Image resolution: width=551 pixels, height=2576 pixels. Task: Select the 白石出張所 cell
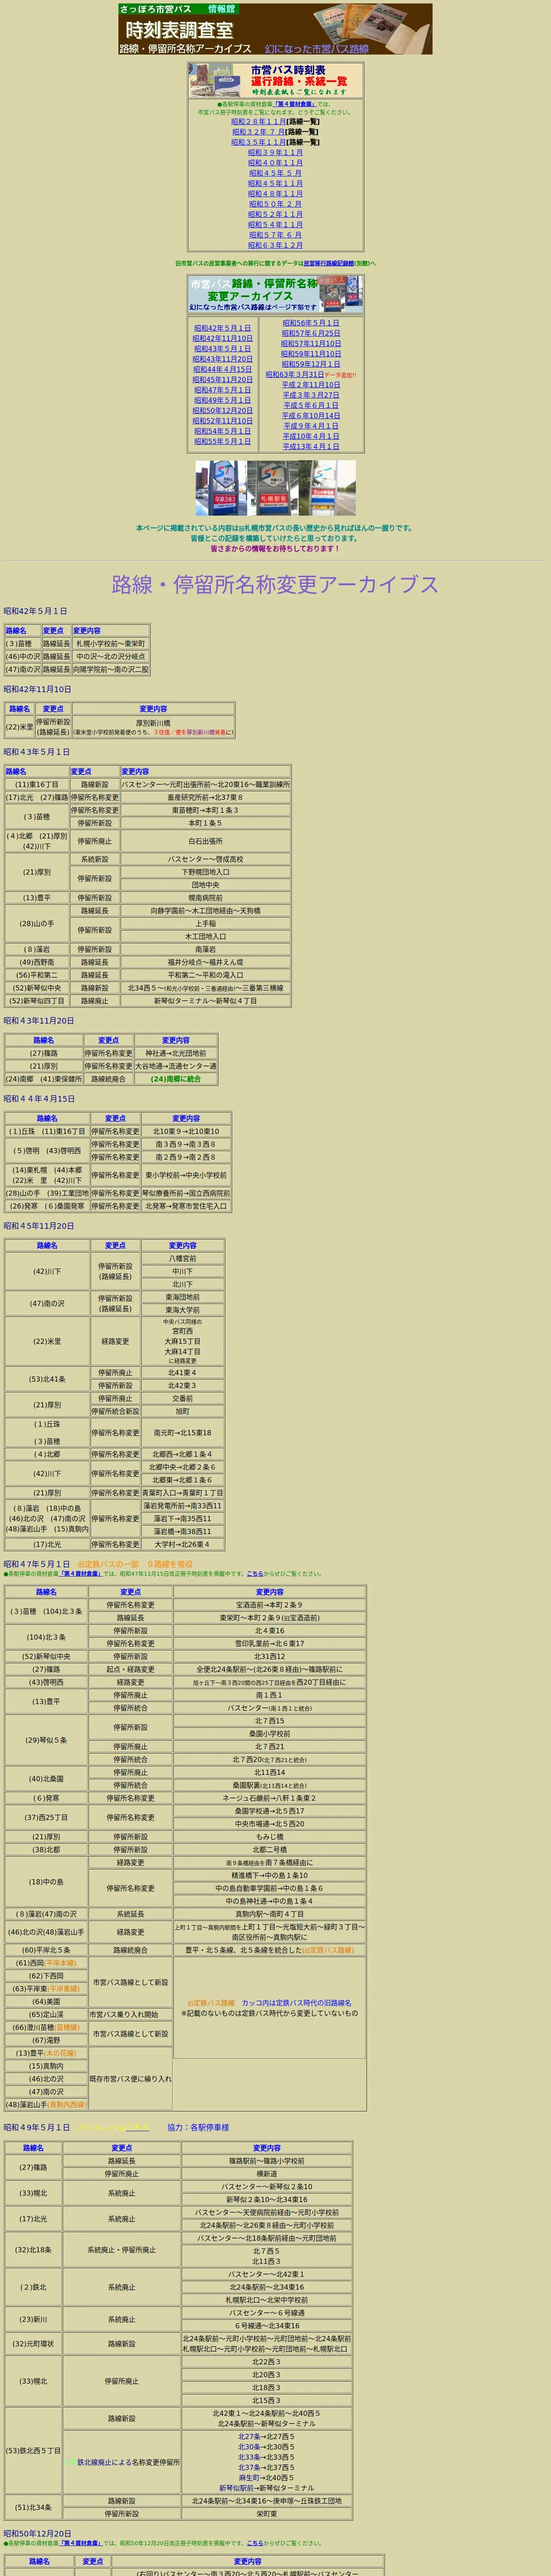pyautogui.click(x=205, y=842)
